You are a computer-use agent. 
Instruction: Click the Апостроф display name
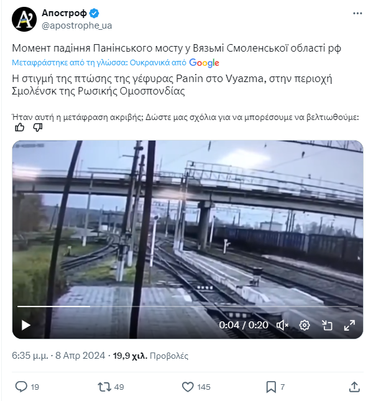pos(65,13)
